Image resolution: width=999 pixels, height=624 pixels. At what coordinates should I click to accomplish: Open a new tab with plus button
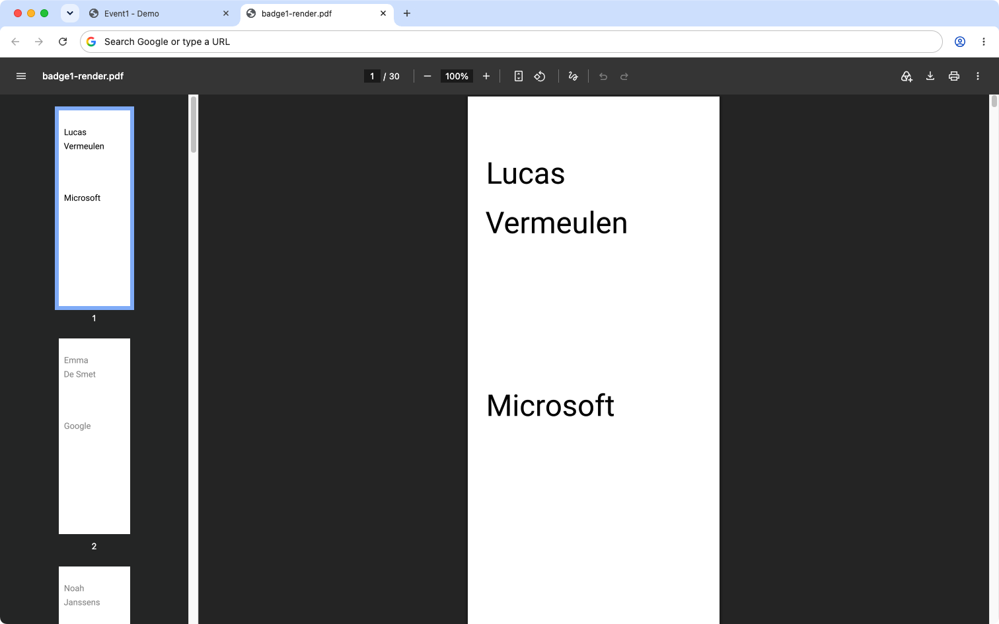tap(407, 13)
